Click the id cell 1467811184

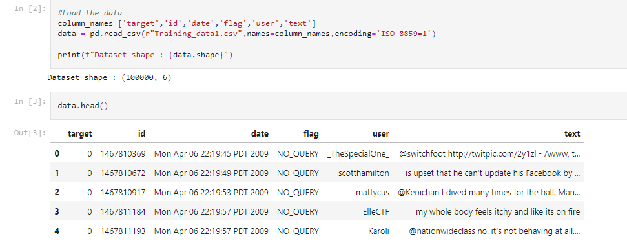123,211
